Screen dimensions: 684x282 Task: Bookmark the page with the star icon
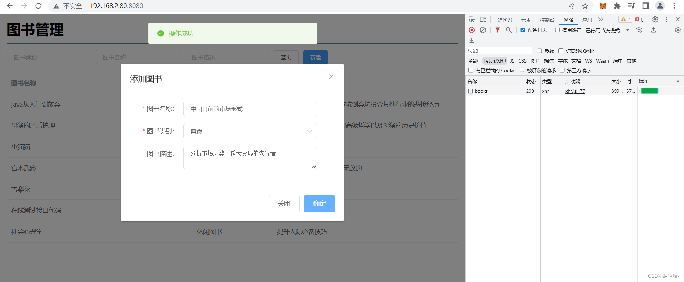tap(585, 6)
